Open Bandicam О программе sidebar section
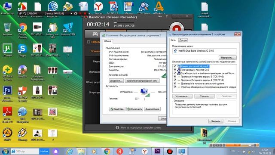Image resolution: width=275 pixels, height=155 pixels. point(95,93)
